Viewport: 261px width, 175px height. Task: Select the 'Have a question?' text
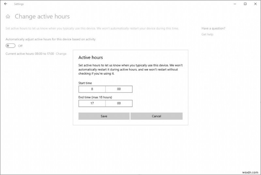point(213,28)
